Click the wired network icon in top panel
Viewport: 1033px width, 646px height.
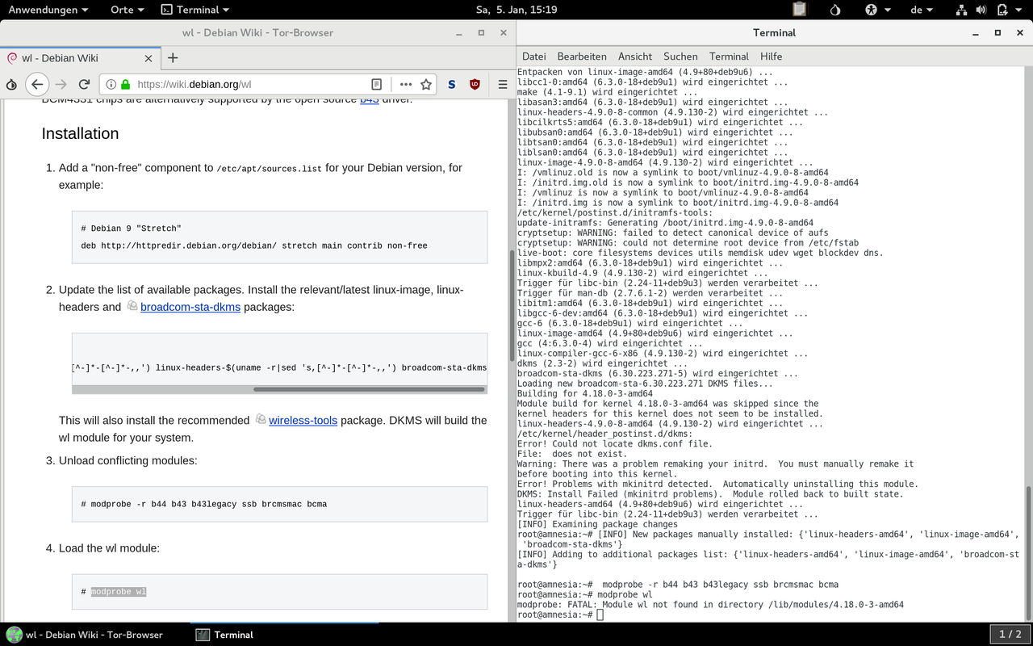click(961, 10)
